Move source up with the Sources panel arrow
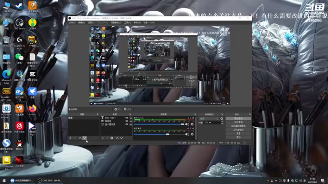Viewport: 328px width, 184px height. 117,138
